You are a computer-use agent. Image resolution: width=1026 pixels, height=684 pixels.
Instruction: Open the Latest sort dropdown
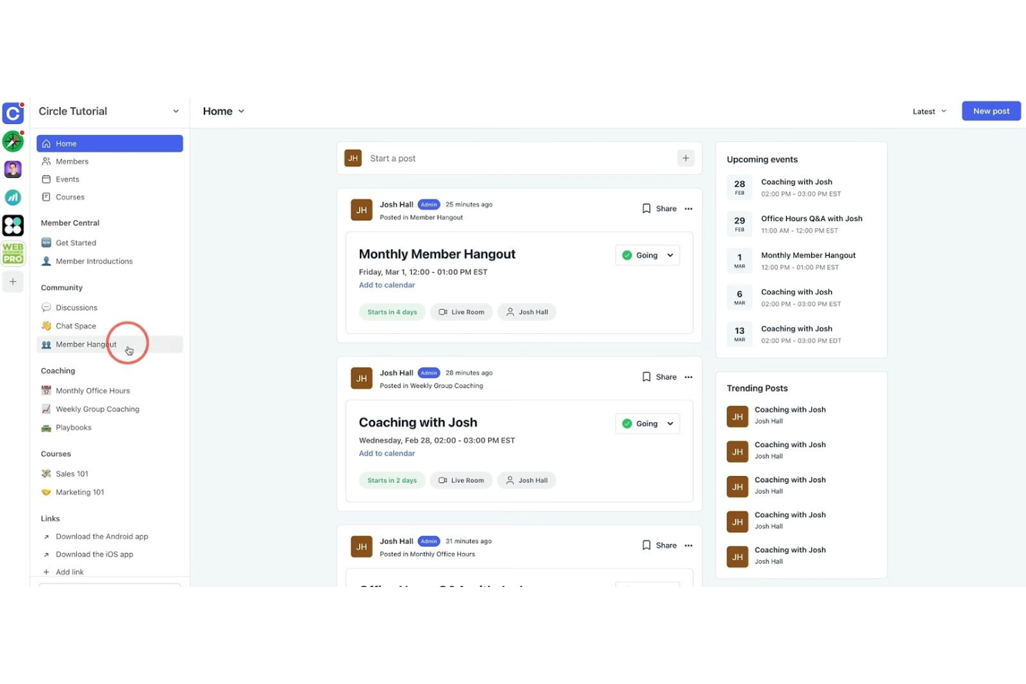(928, 111)
